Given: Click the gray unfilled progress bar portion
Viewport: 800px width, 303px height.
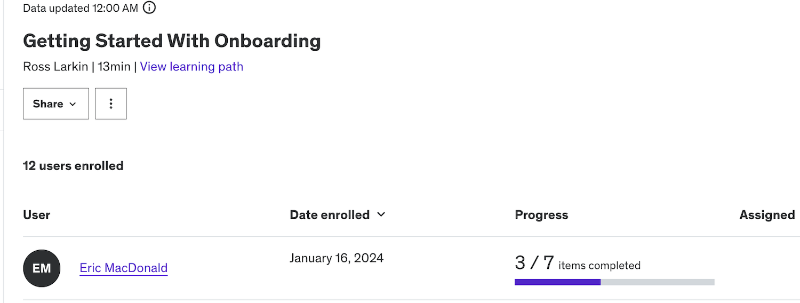Looking at the screenshot, I should pos(657,282).
